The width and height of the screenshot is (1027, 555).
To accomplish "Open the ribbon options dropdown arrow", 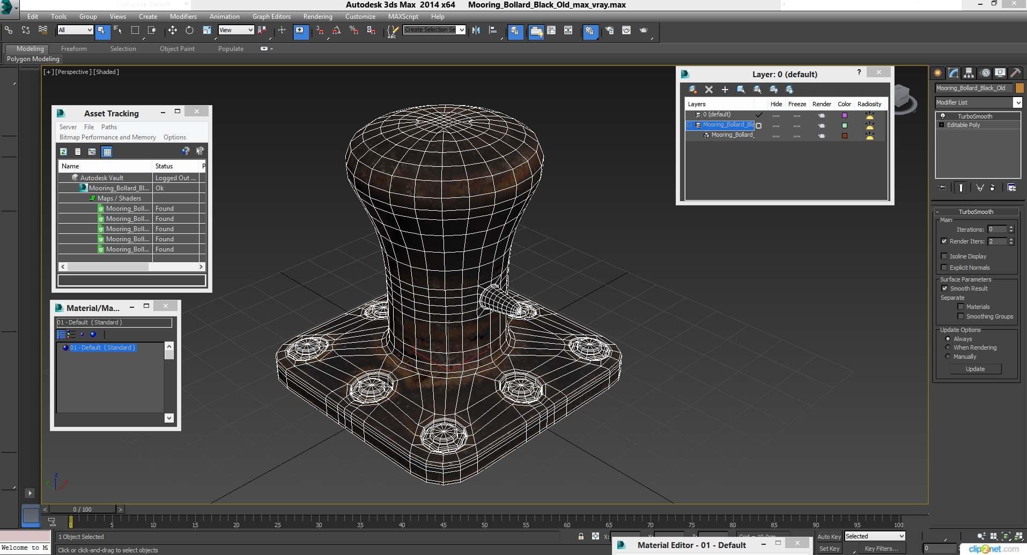I will (271, 49).
